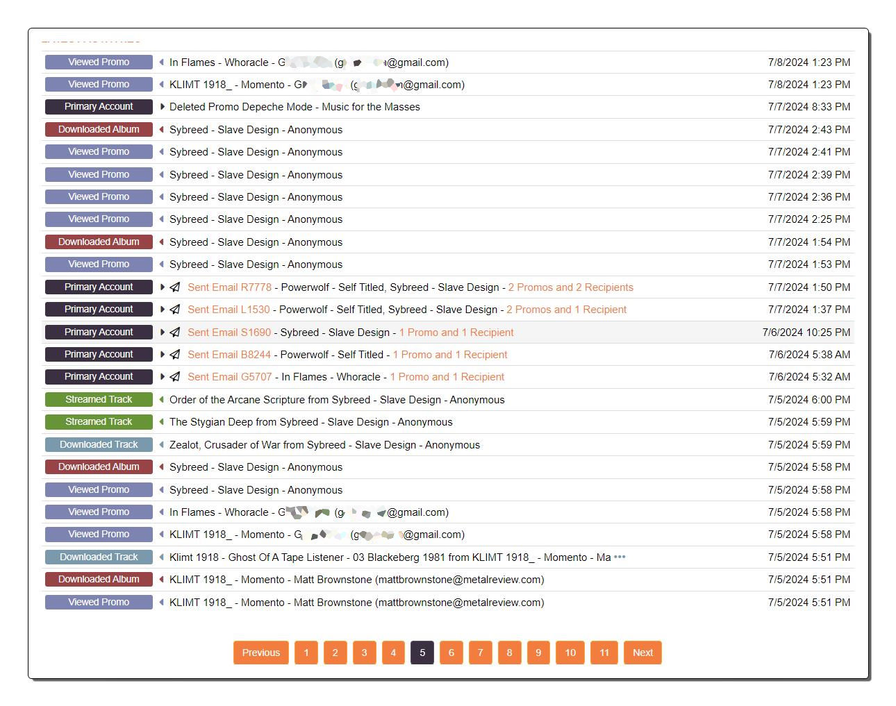Open the 2 Promos and 2 Recipients link
This screenshot has width=896, height=706.
(571, 287)
